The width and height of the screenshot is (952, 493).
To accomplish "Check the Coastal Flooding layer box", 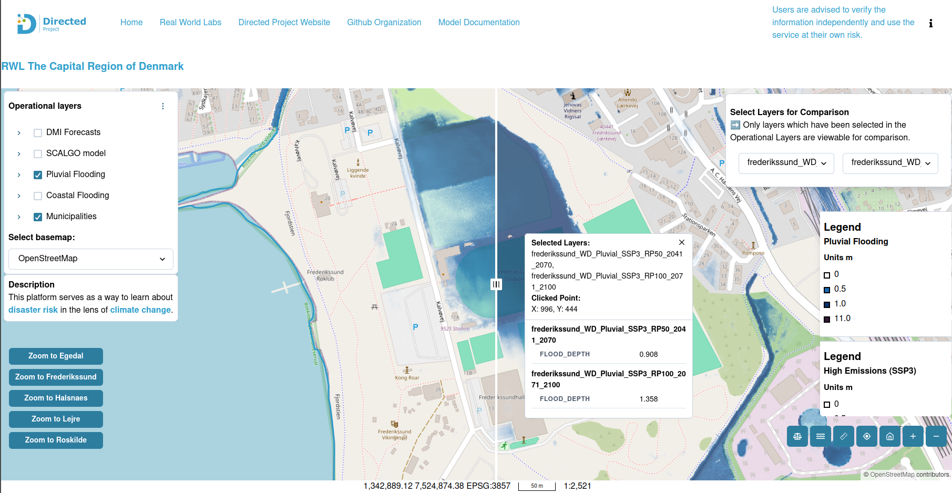I will 38,196.
